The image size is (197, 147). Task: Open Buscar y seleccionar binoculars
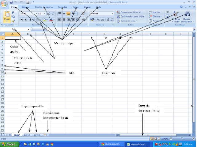(x=187, y=17)
